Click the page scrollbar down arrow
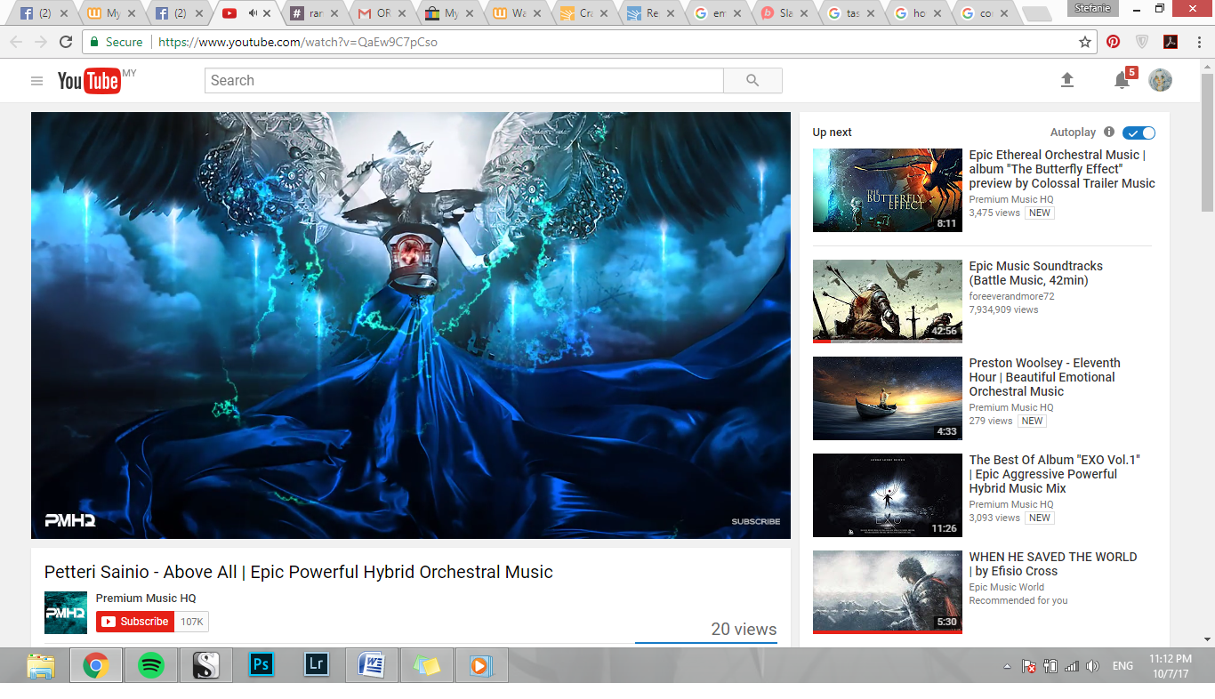 pyautogui.click(x=1207, y=639)
